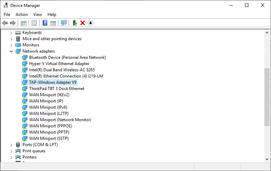Screen dimensions: 271x171
Task: Go back using the toolbar Back arrow
Action: click(5, 23)
